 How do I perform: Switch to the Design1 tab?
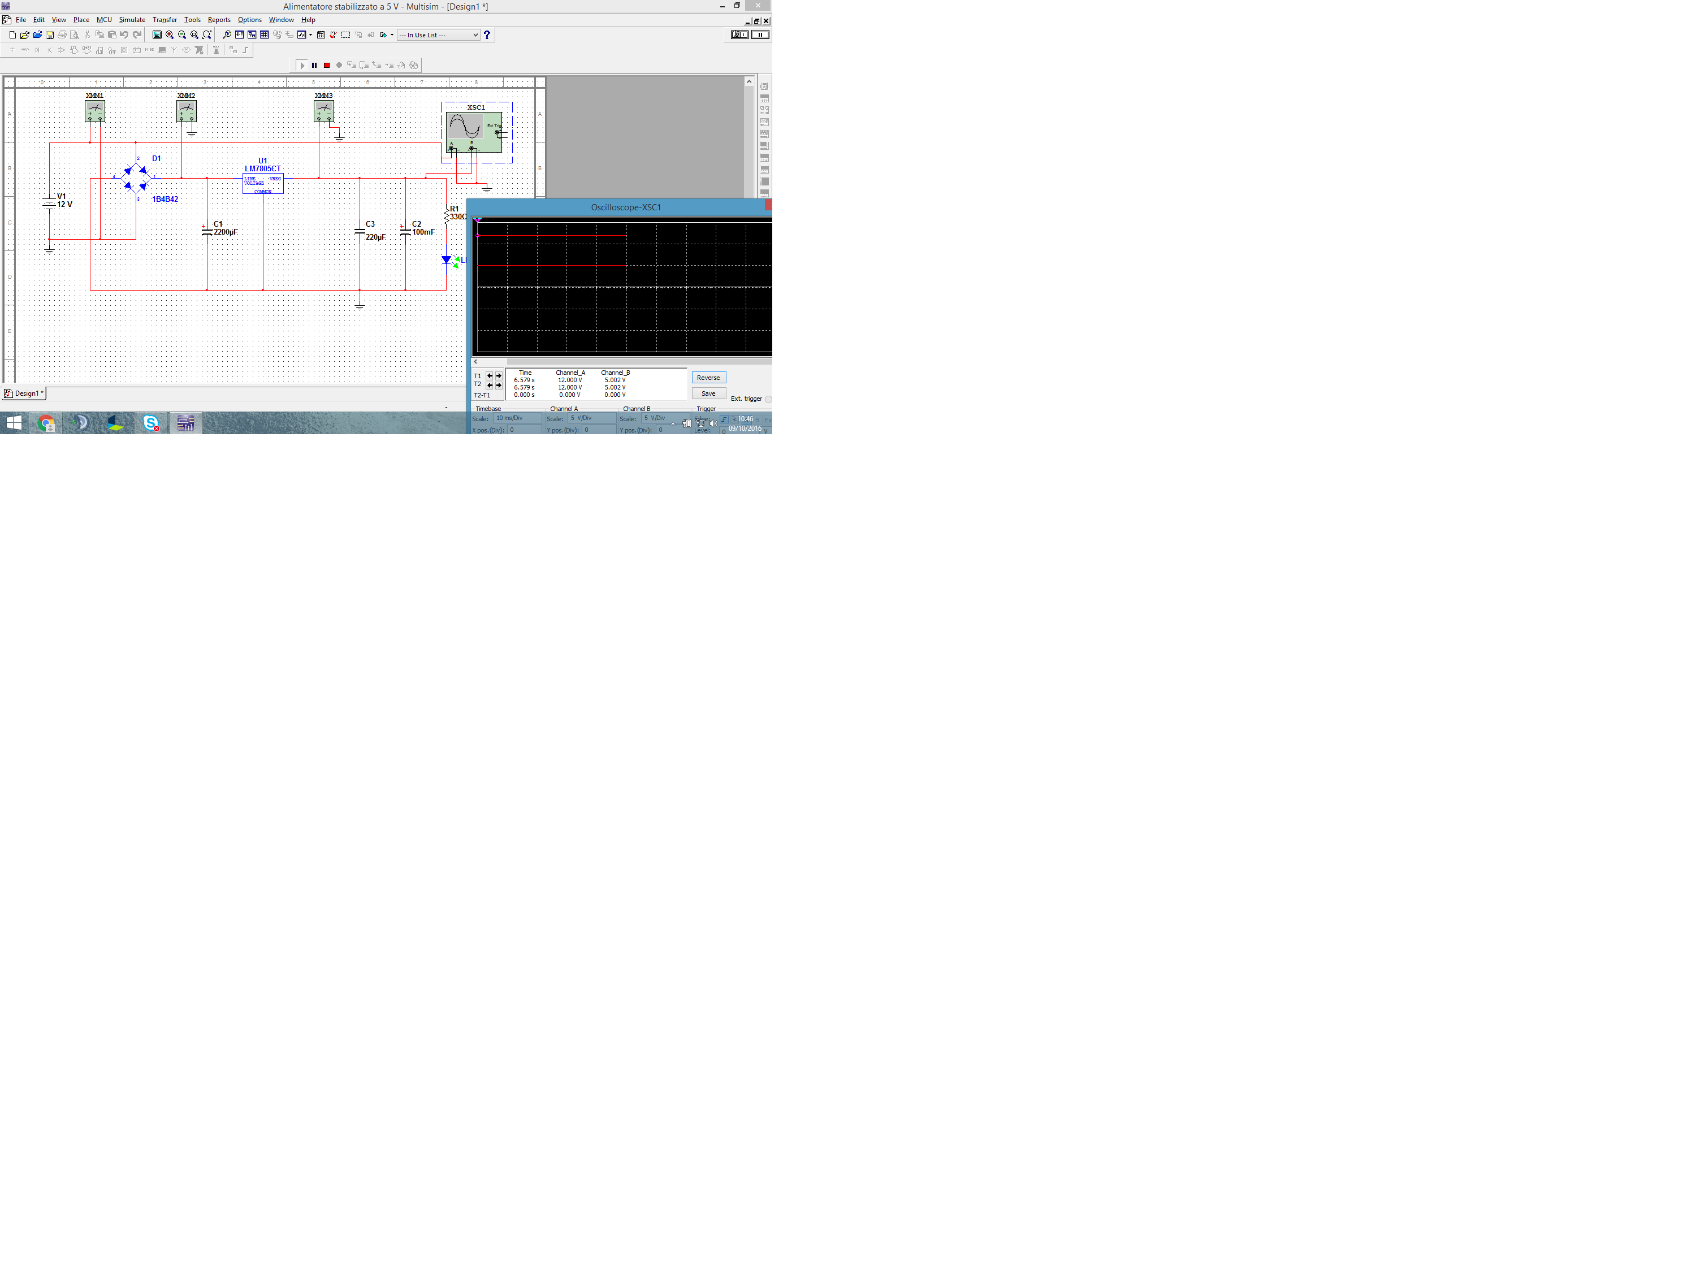(x=24, y=393)
